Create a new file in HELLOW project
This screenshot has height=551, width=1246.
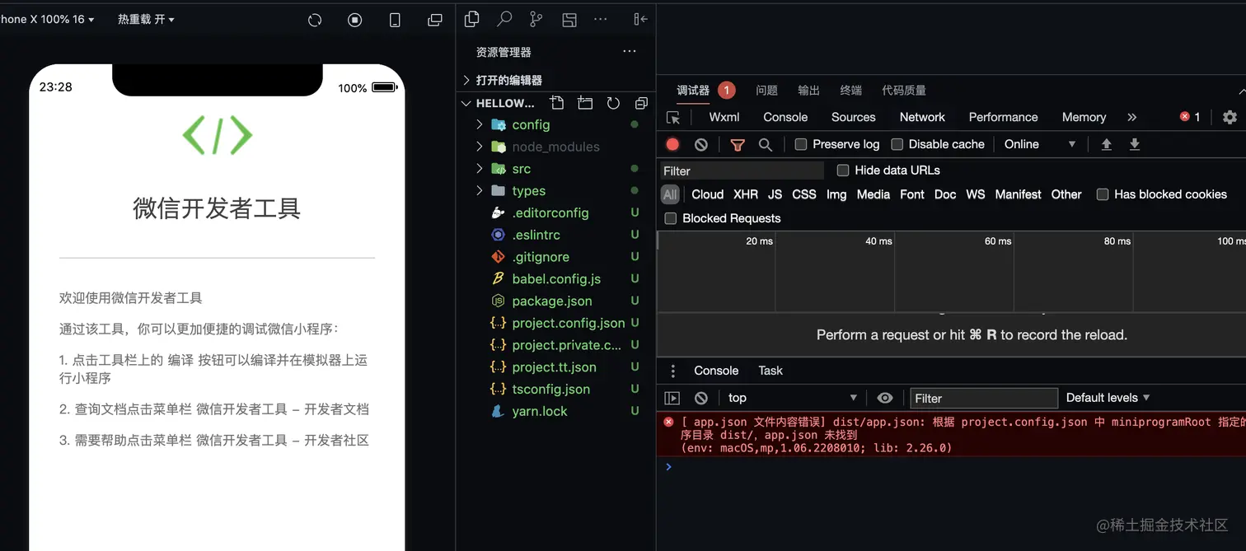[x=557, y=103]
